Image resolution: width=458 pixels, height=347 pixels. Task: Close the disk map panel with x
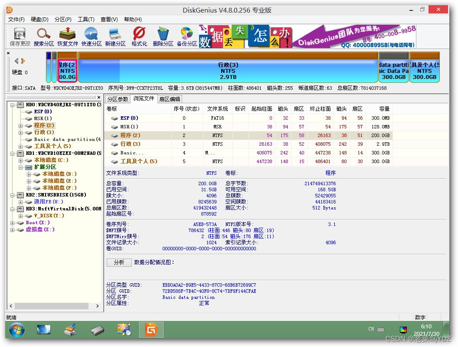(8, 53)
